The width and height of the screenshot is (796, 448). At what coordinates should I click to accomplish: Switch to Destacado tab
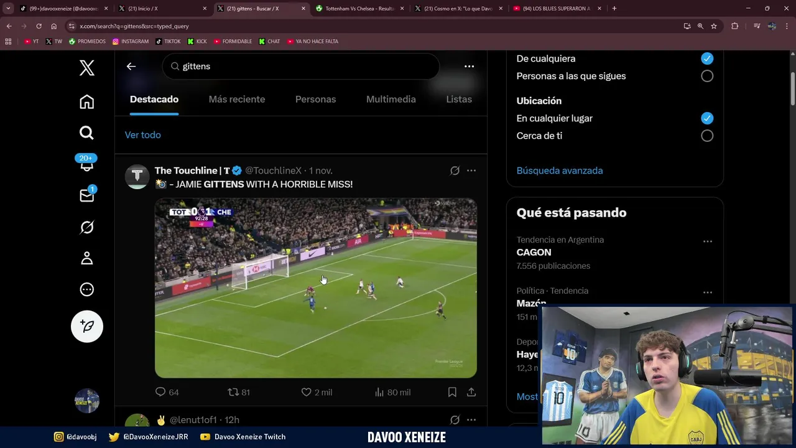pyautogui.click(x=154, y=100)
